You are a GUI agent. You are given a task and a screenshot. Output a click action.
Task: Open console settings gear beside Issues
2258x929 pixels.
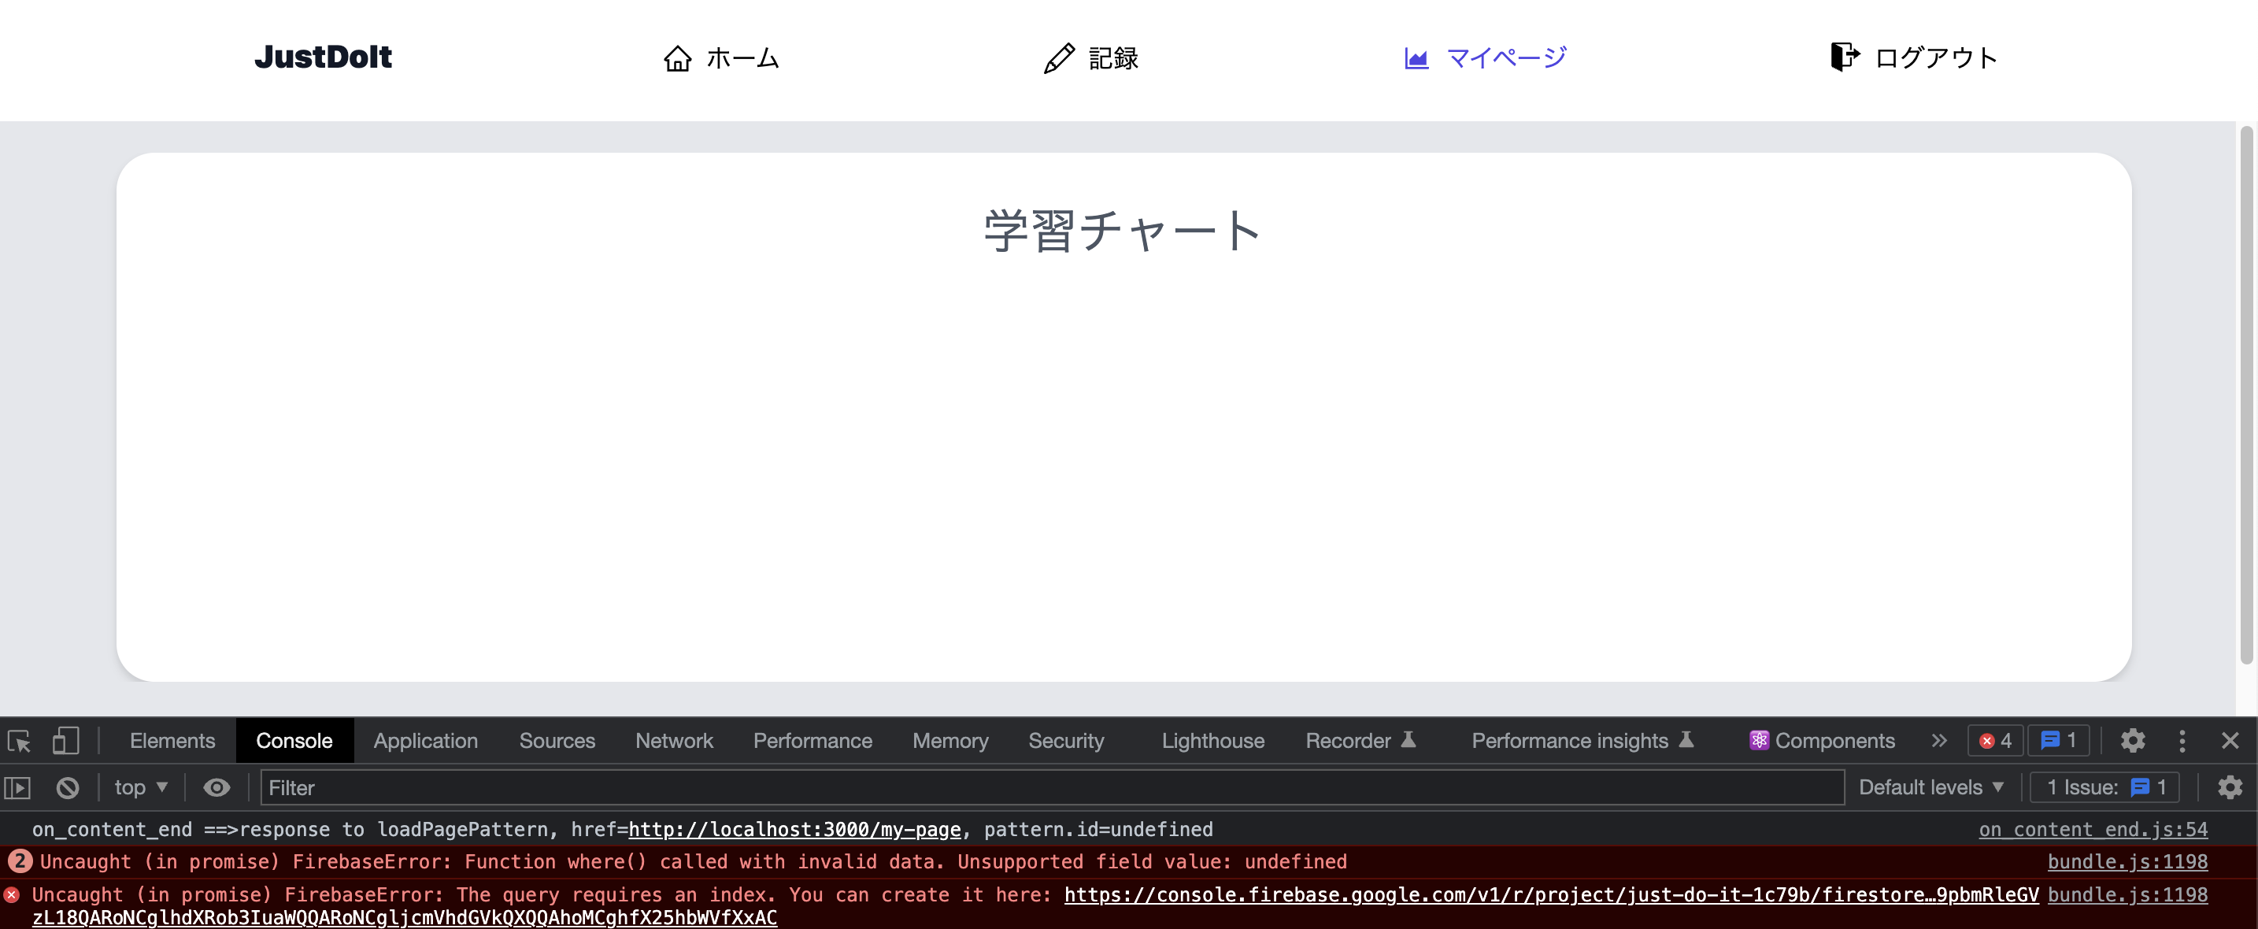tap(2230, 788)
